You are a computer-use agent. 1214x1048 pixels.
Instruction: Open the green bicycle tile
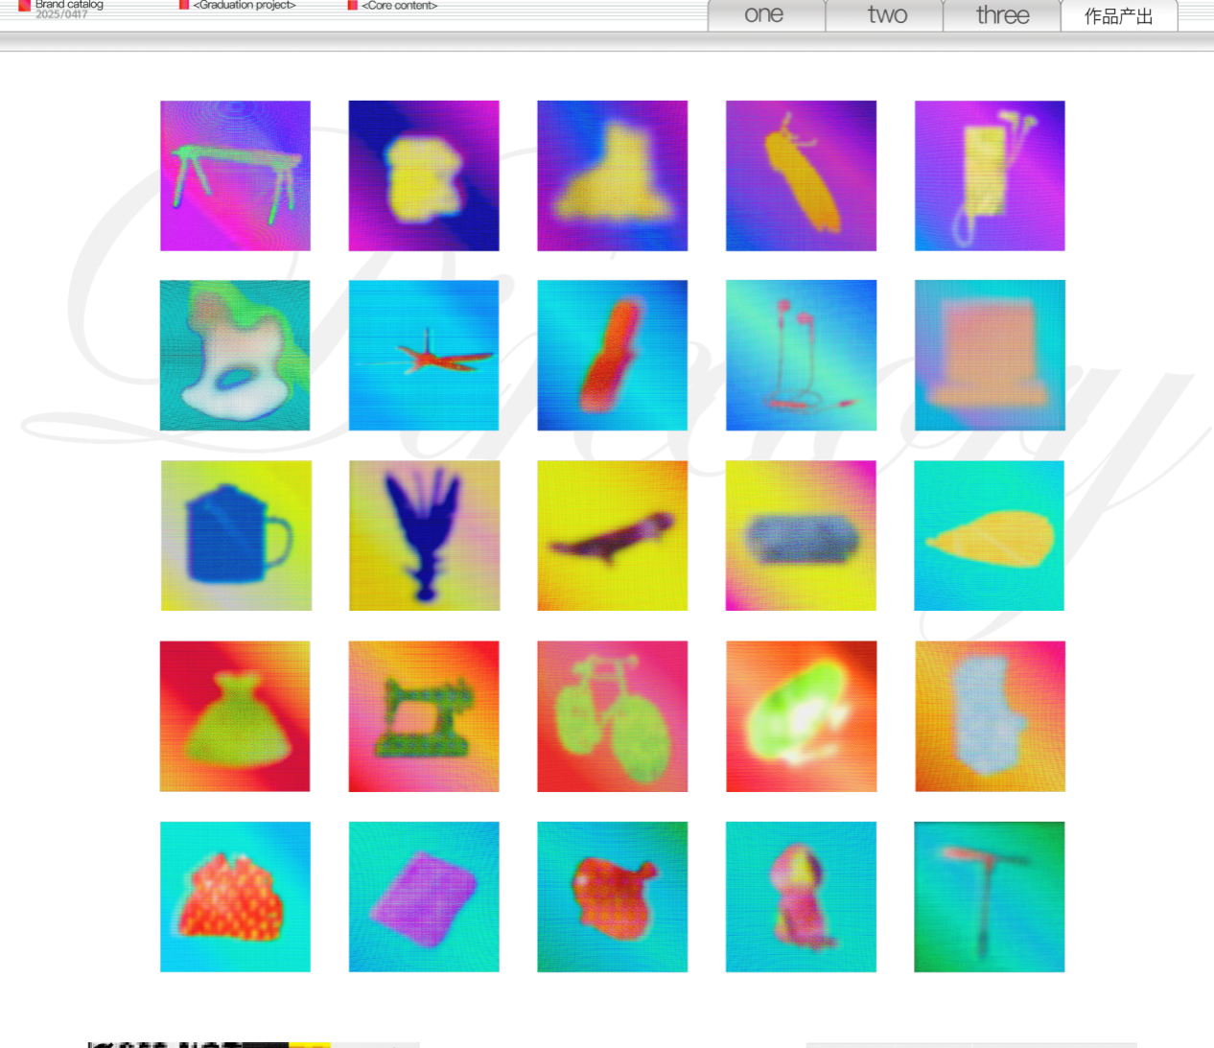[612, 716]
